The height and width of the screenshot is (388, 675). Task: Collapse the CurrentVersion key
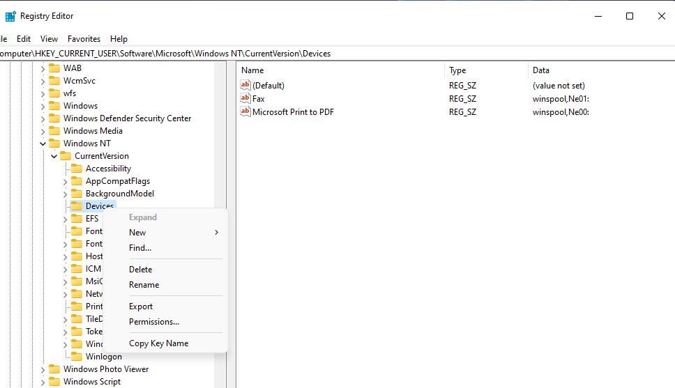(x=54, y=156)
